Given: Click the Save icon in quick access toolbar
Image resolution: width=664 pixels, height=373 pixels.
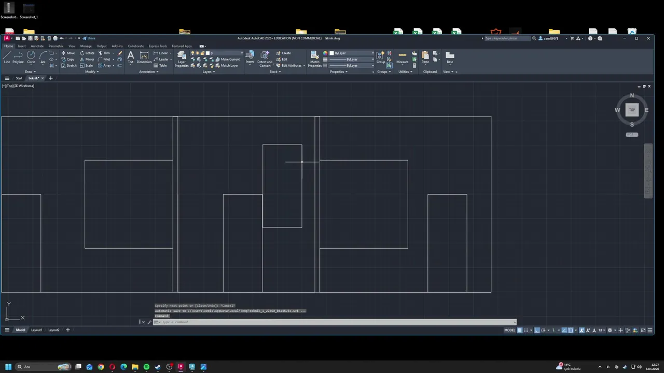Looking at the screenshot, I should pyautogui.click(x=30, y=38).
